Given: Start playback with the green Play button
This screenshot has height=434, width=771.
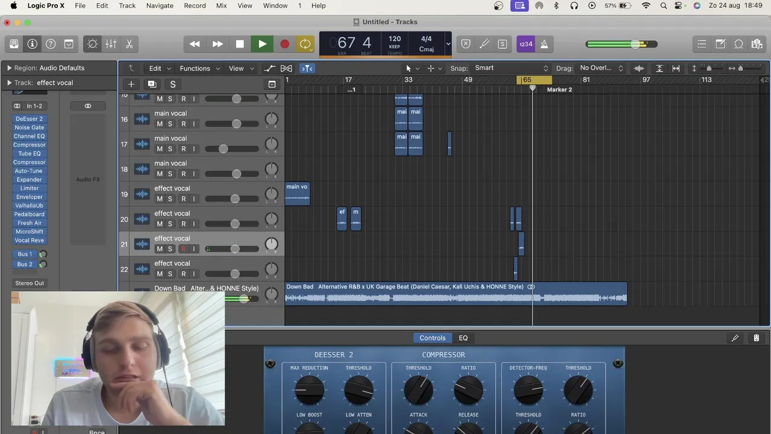Looking at the screenshot, I should coord(262,44).
